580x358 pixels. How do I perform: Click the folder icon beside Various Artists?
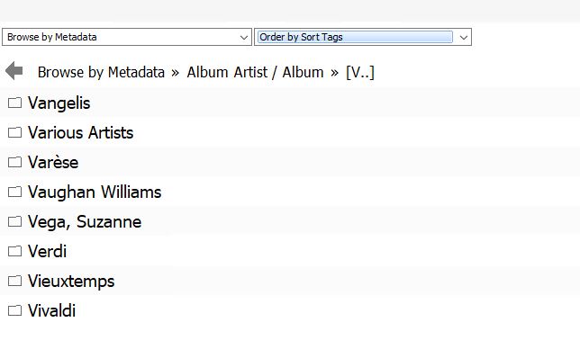(14, 132)
